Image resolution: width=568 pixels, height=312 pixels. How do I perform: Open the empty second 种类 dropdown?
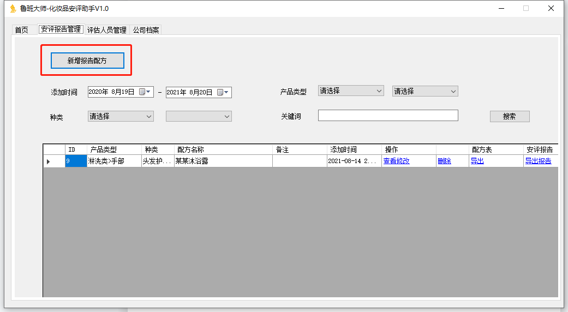click(199, 116)
